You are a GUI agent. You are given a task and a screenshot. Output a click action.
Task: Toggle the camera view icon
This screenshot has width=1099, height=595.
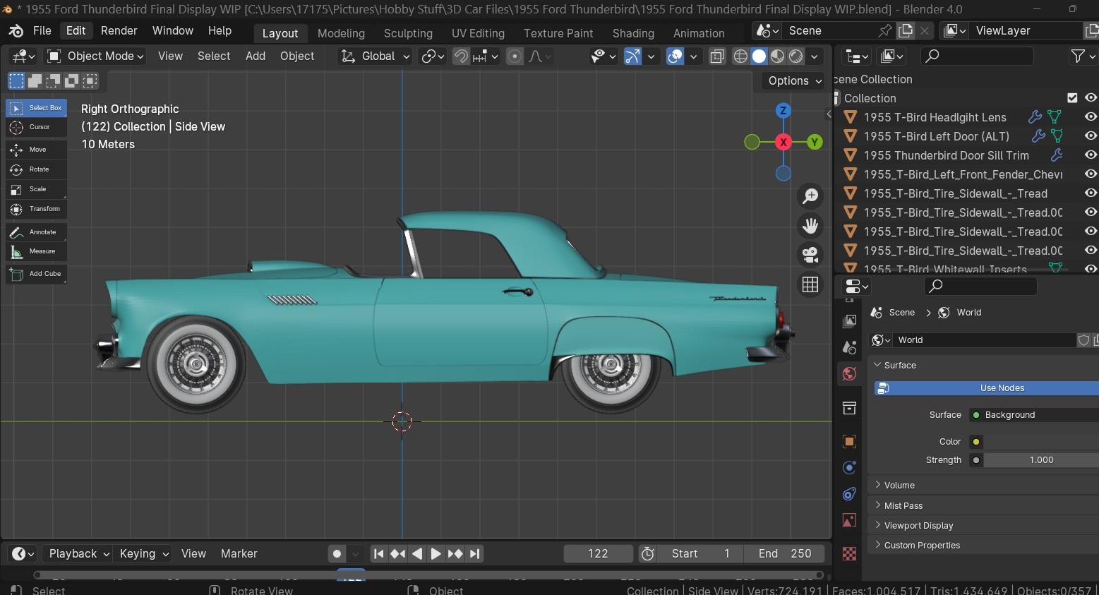(810, 255)
